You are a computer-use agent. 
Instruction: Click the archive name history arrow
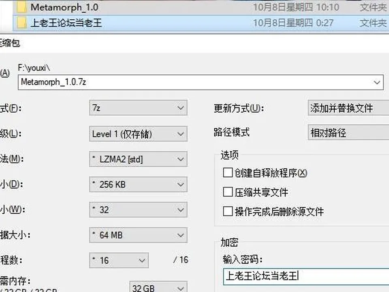377,82
